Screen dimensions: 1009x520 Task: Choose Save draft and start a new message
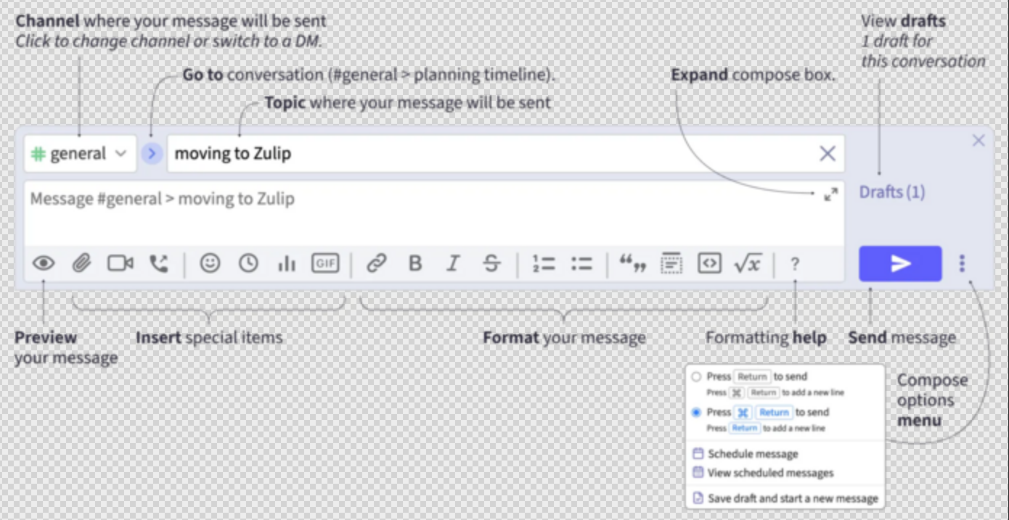pos(785,498)
